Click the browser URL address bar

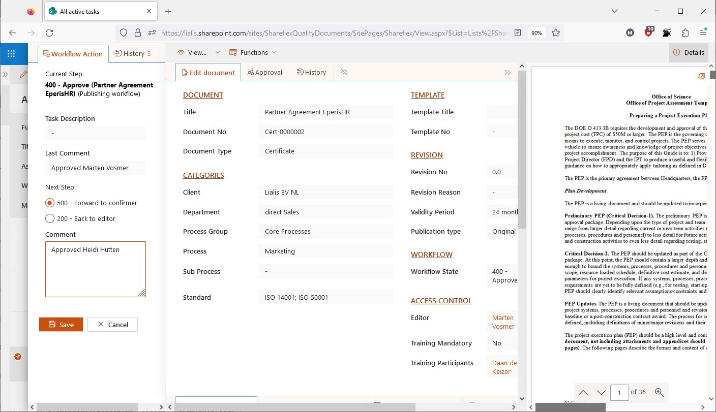pyautogui.click(x=336, y=33)
